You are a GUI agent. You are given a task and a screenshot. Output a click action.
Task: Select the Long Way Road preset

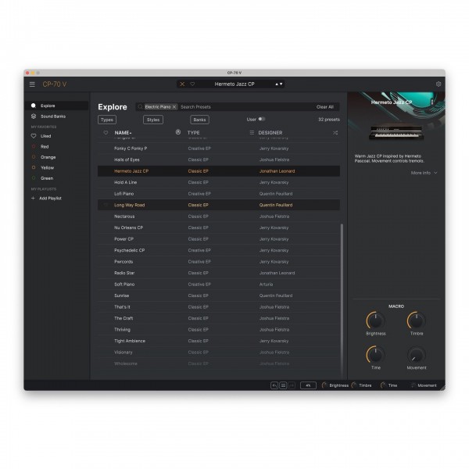point(129,205)
